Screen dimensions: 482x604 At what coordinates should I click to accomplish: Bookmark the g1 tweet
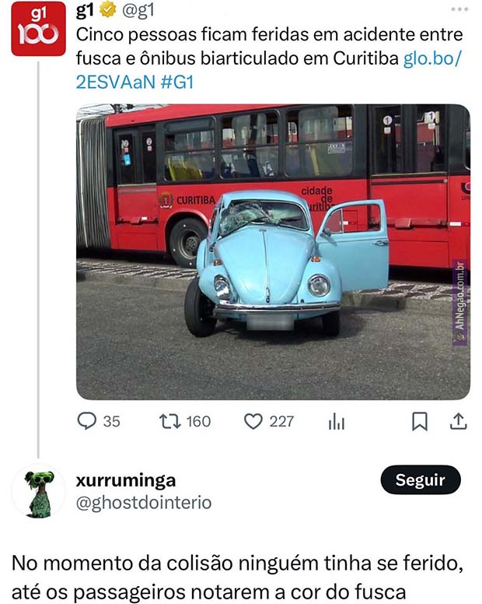pos(419,421)
